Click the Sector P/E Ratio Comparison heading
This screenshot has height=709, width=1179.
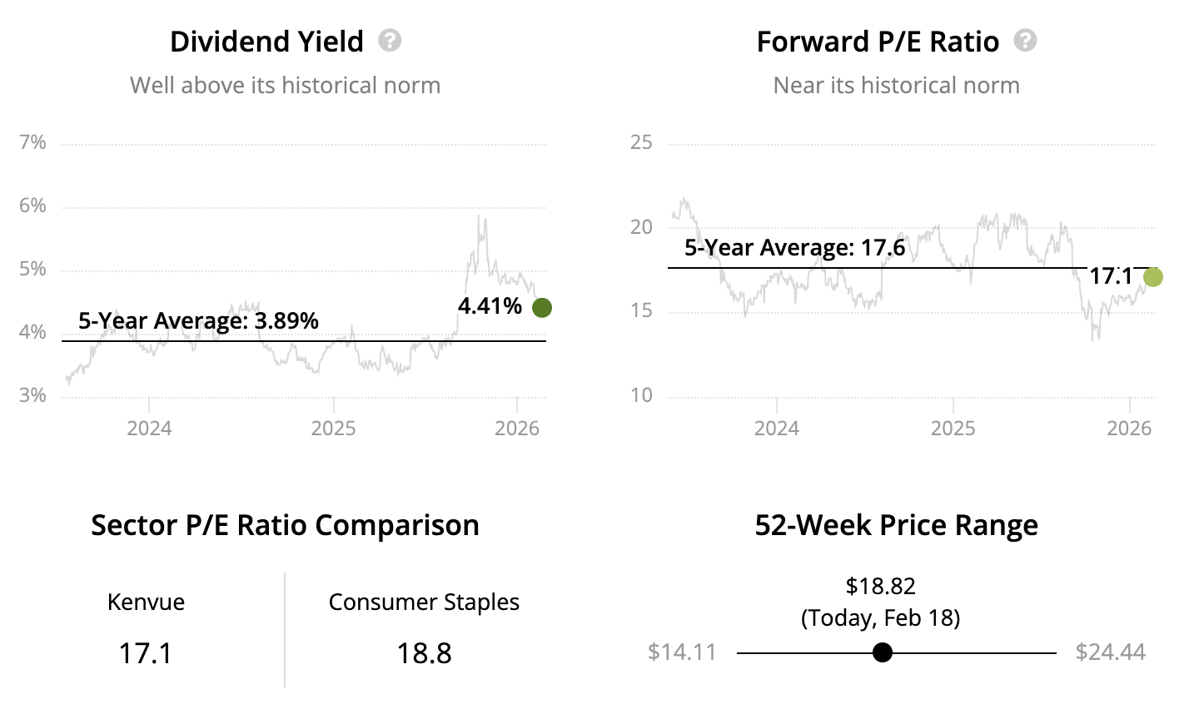pos(285,525)
